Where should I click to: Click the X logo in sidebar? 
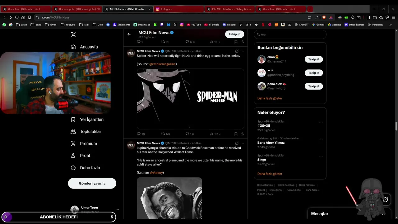pyautogui.click(x=73, y=35)
